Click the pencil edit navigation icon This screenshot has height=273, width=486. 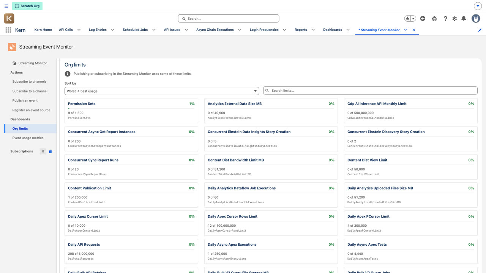pyautogui.click(x=480, y=30)
